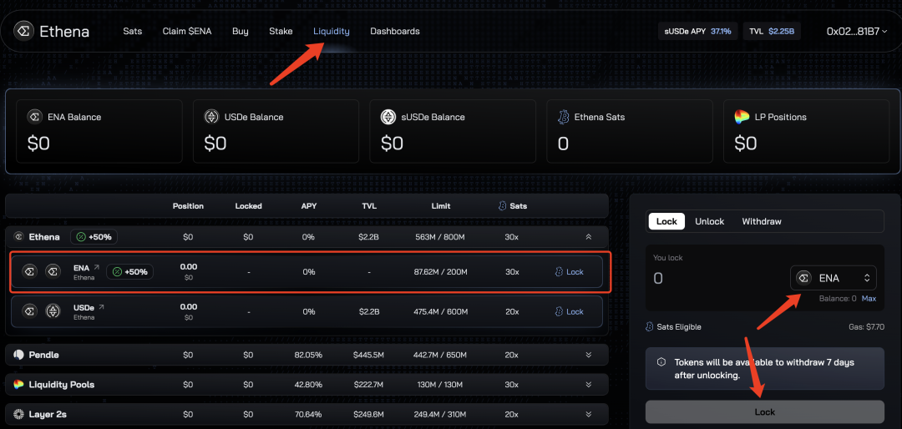
Task: Open the Dashboards nav item
Action: click(x=394, y=31)
